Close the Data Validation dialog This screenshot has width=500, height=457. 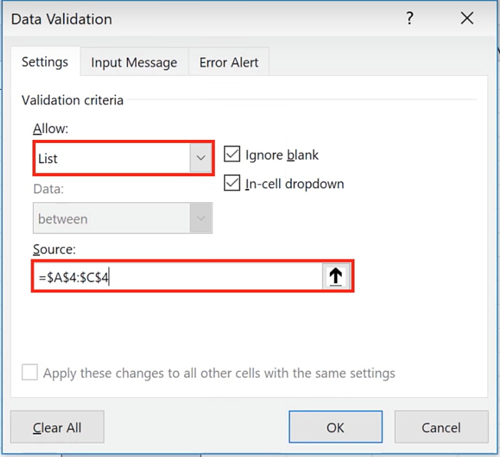coord(467,19)
